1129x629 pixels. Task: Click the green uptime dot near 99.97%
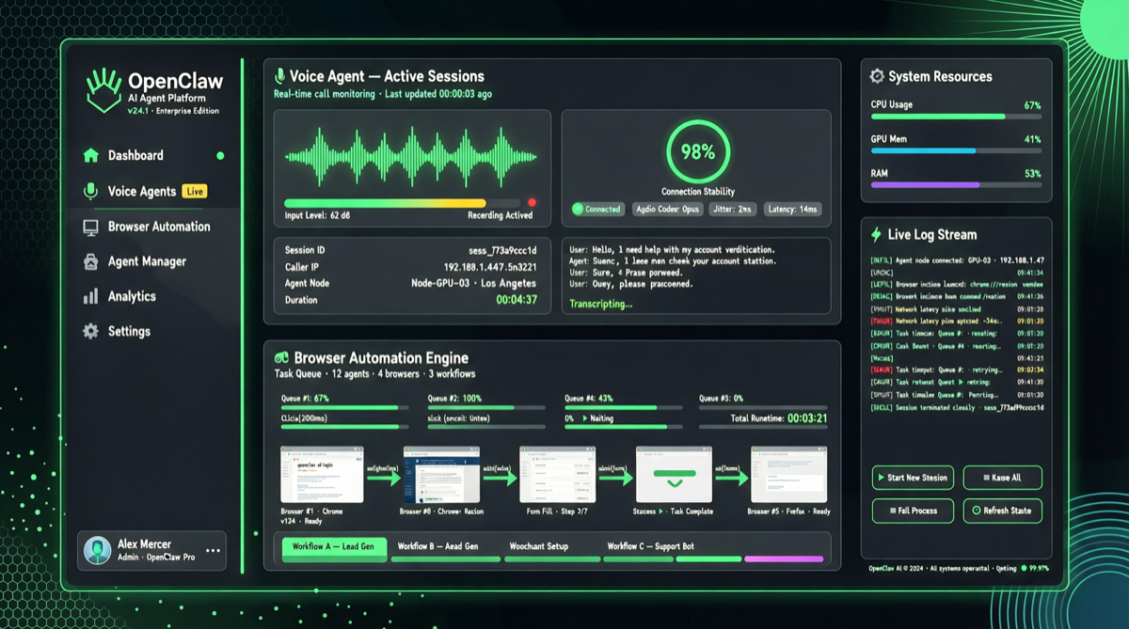(x=1023, y=568)
